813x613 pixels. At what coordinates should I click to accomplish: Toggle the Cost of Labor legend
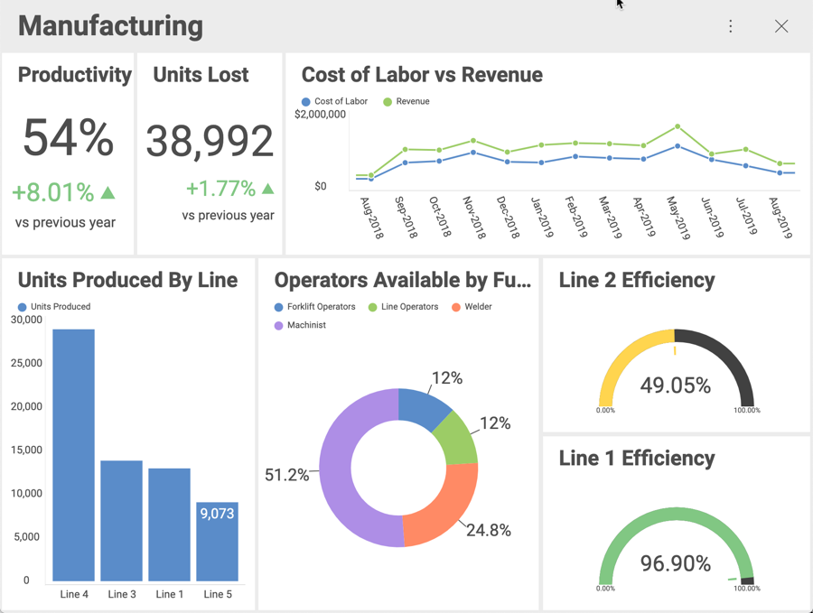335,101
